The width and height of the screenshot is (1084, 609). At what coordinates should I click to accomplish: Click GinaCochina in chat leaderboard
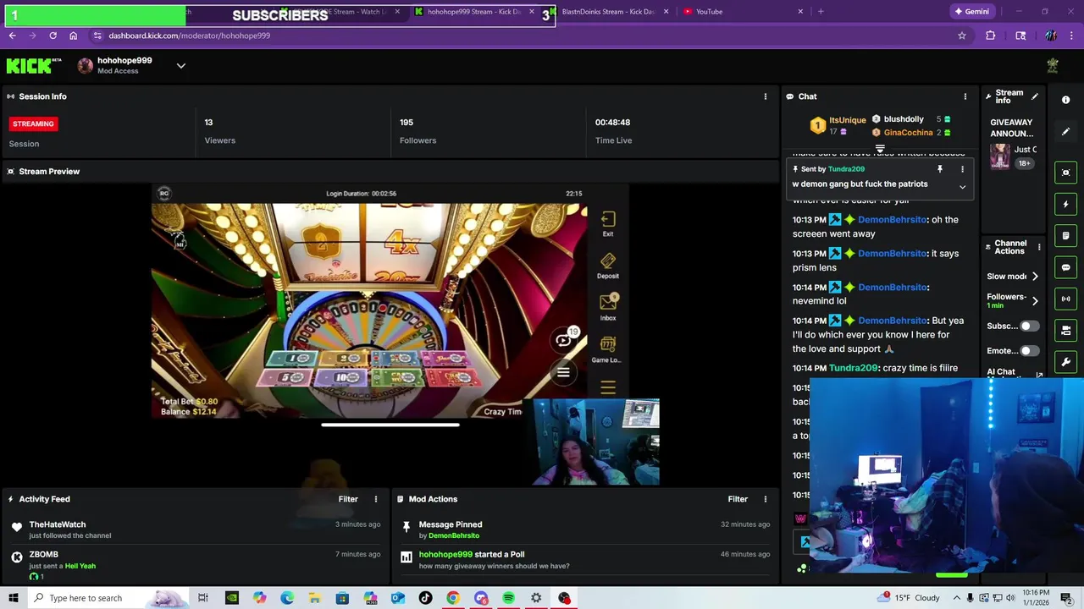(x=908, y=133)
